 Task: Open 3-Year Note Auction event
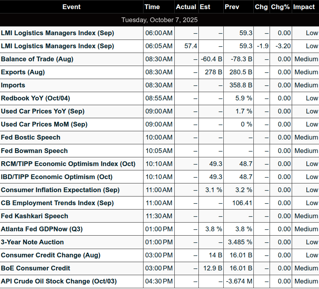pos(32,242)
